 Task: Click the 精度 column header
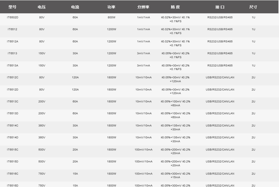tap(175, 7)
